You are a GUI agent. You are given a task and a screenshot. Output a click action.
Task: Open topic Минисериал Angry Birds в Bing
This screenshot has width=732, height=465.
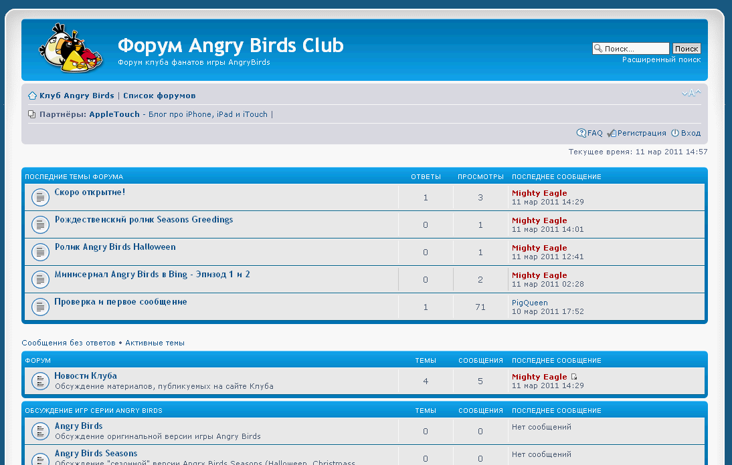(152, 275)
